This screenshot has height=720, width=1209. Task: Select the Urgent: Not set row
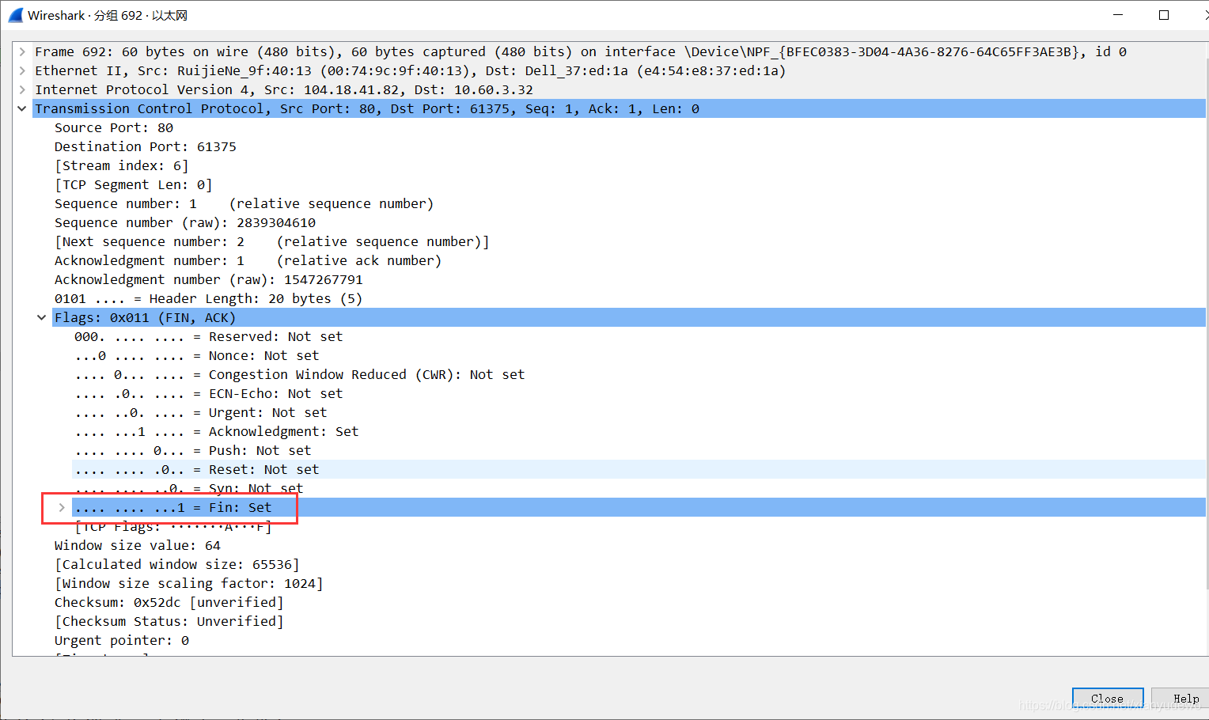pyautogui.click(x=201, y=412)
